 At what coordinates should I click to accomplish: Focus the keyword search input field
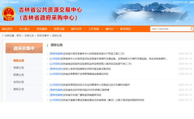(x=170, y=29)
